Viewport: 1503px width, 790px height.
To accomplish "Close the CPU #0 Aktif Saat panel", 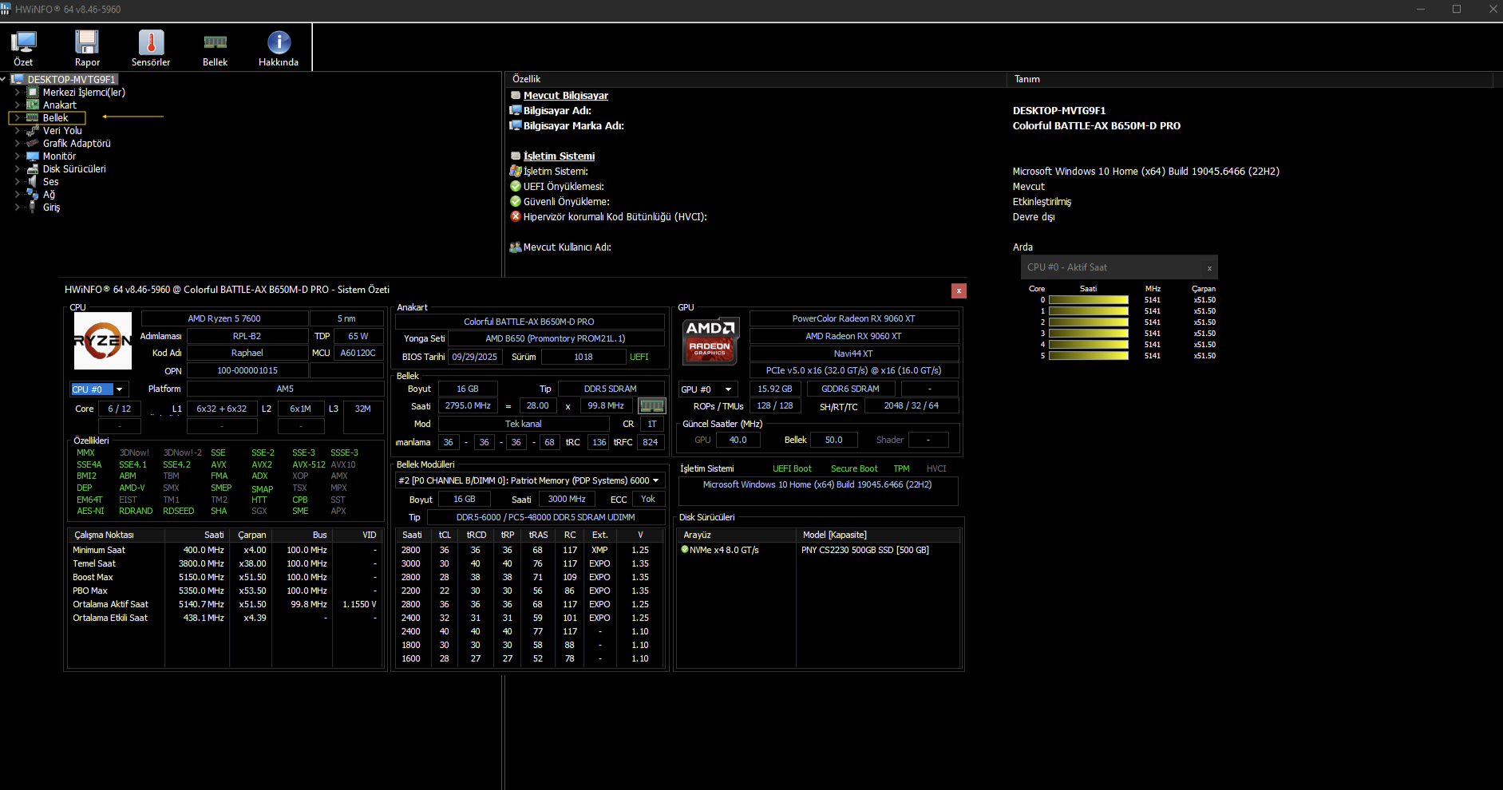I will [x=1209, y=268].
